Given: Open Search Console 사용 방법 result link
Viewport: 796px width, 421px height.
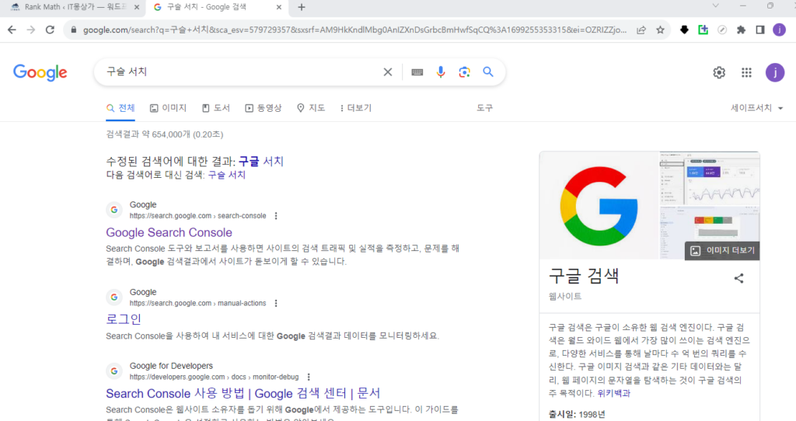Looking at the screenshot, I should tap(243, 393).
